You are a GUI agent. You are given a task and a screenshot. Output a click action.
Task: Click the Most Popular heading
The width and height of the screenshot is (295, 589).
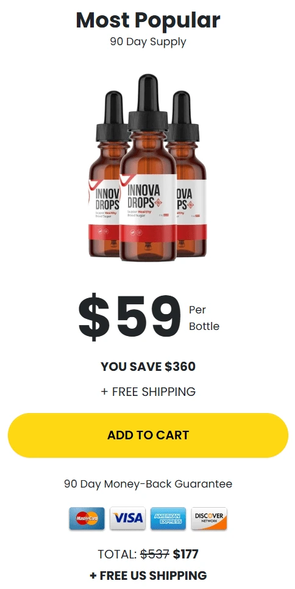coord(148,20)
